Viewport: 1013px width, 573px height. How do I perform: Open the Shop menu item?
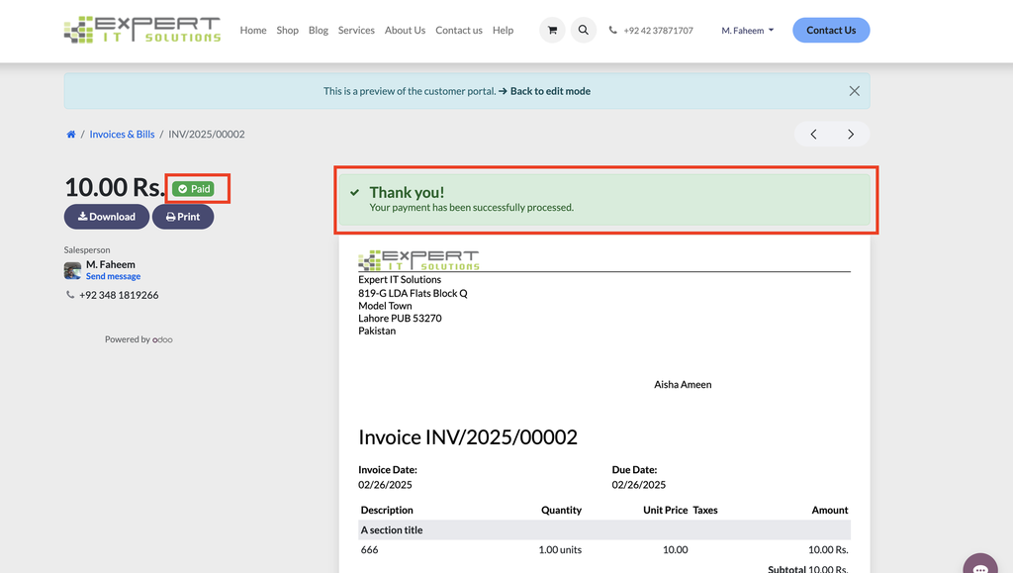click(x=287, y=30)
